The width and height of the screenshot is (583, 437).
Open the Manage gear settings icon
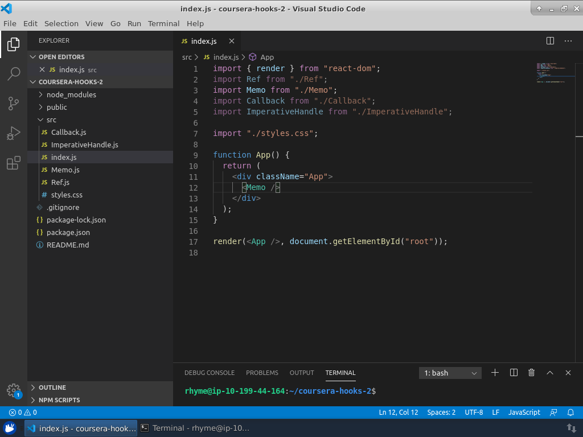pyautogui.click(x=14, y=390)
